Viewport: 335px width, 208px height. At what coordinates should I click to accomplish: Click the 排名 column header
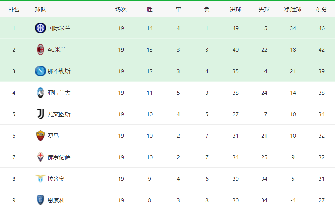click(x=14, y=9)
